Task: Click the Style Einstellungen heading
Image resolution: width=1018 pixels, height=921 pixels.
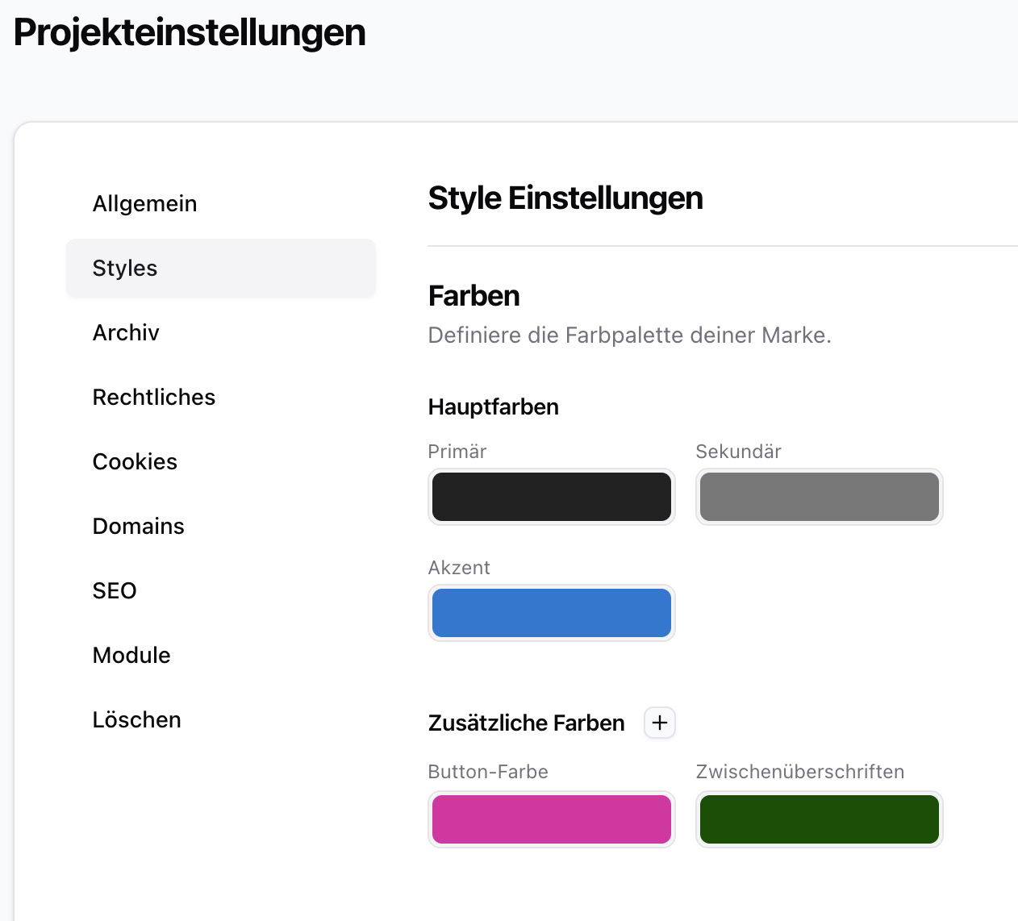Action: (x=565, y=198)
